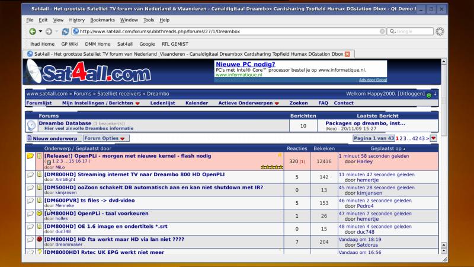
Task: Go back with the green back arrow
Action: pyautogui.click(x=33, y=31)
